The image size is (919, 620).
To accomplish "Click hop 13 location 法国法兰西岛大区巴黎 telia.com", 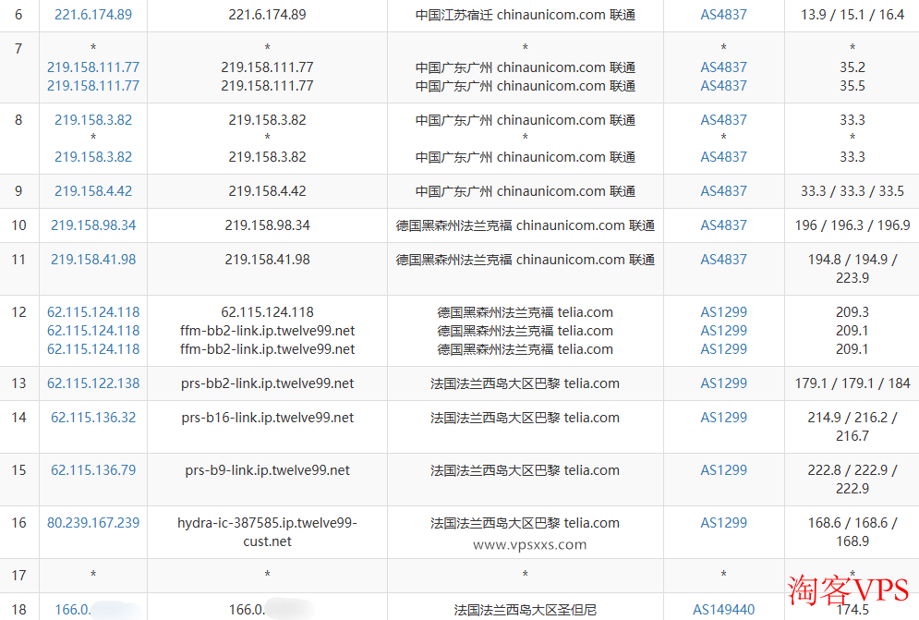I will coord(526,383).
